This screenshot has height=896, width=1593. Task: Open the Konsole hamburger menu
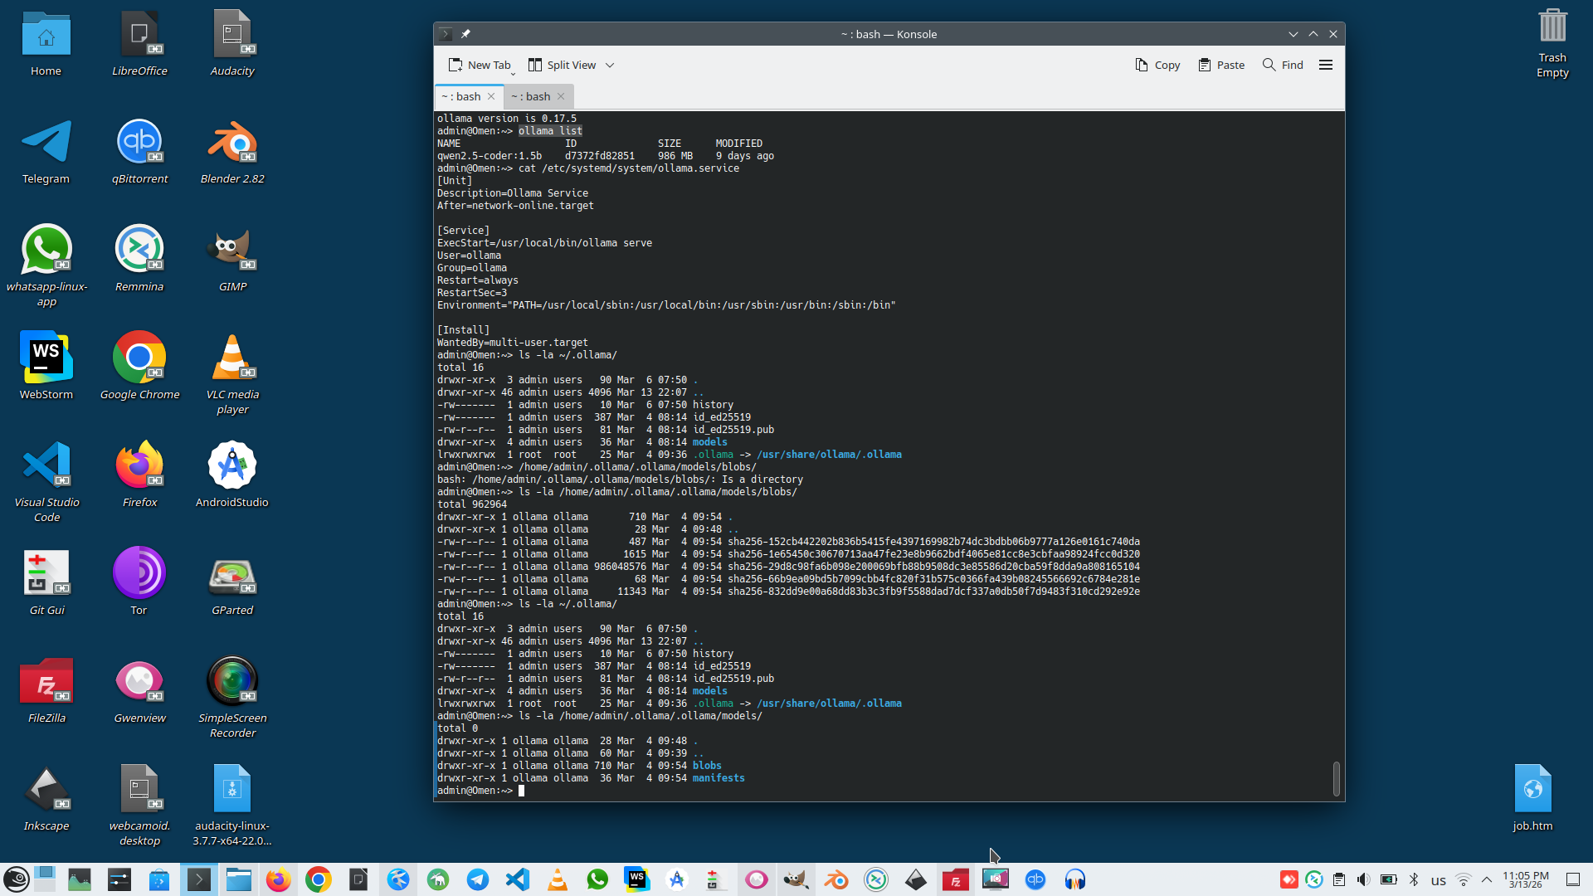click(x=1326, y=65)
